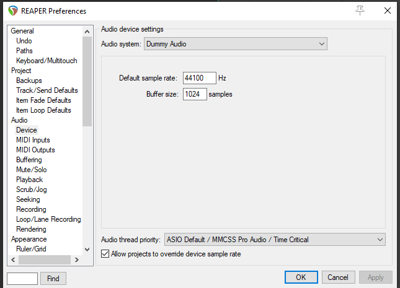Toggle allow projects to override sample rate
Image resolution: width=400 pixels, height=288 pixels.
coord(105,254)
